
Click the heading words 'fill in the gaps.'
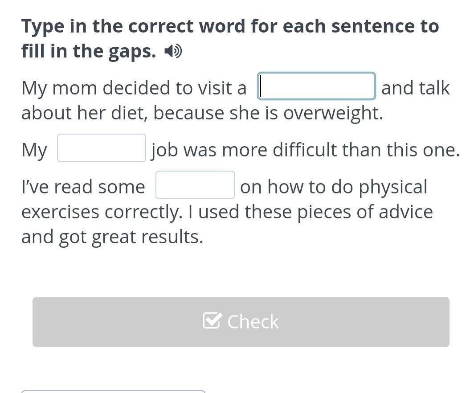89,51
